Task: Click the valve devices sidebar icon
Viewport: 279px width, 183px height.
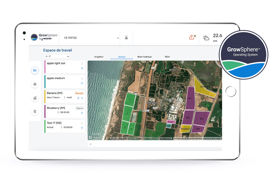Action: click(x=35, y=84)
